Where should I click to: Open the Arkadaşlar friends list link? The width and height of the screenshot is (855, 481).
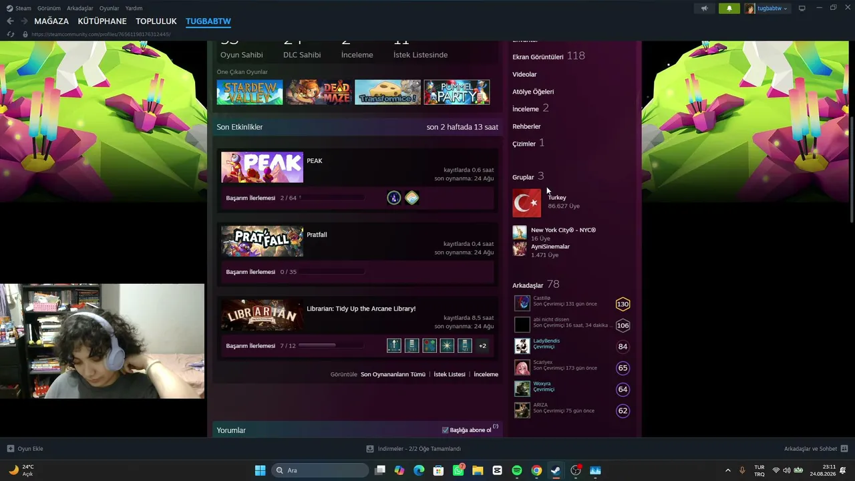point(528,285)
